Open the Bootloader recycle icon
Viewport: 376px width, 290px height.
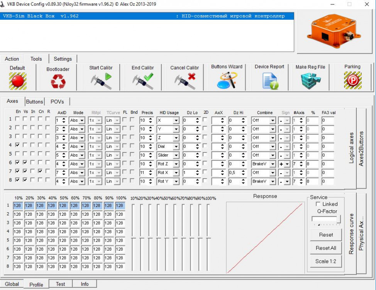[x=58, y=81]
